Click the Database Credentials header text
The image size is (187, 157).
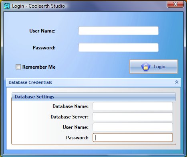coord(30,82)
